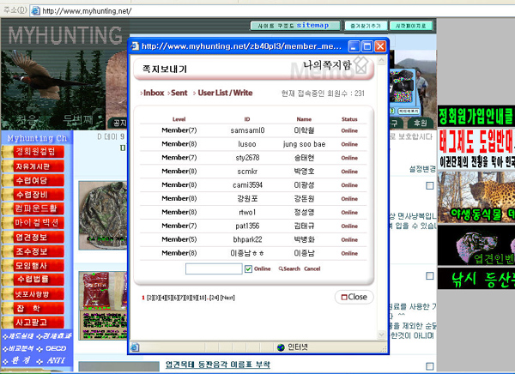This screenshot has width=515, height=374.
Task: Switch to the Sent tab
Action: pyautogui.click(x=179, y=93)
